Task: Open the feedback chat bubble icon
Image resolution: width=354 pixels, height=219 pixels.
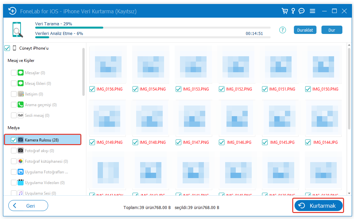Action: click(302, 11)
